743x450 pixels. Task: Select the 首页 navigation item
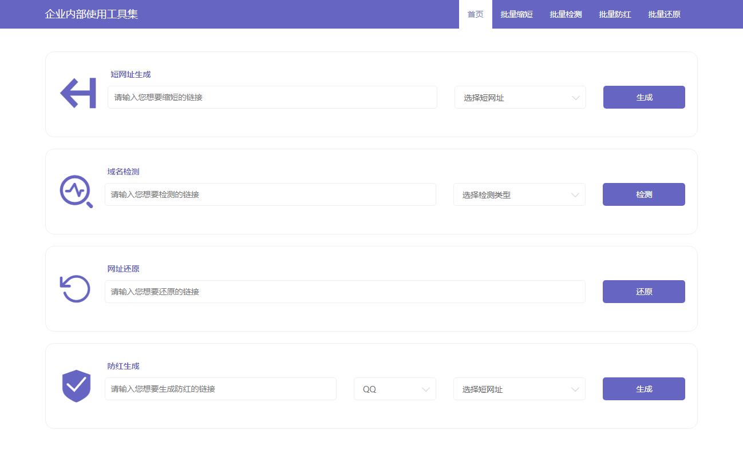tap(475, 14)
